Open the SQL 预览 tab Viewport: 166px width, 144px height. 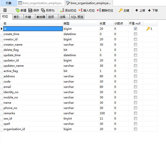point(77,17)
